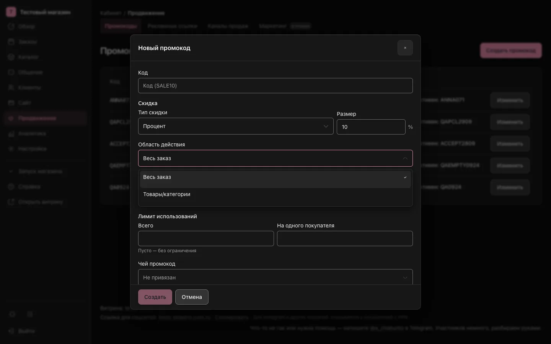Expand Запуск магазина in the sidebar
This screenshot has height=344, width=551.
click(x=46, y=171)
